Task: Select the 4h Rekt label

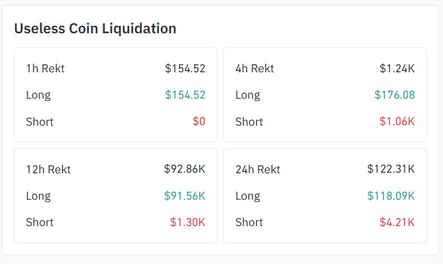Action: click(255, 69)
